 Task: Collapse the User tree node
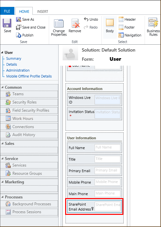2,53
